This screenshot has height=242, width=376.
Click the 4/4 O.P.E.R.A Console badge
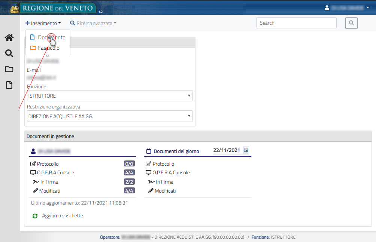(129, 172)
